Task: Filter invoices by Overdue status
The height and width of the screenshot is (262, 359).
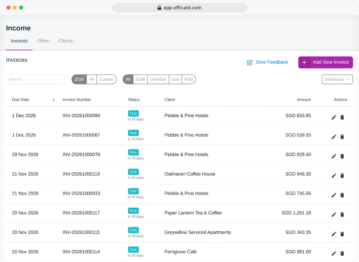Action: (158, 79)
